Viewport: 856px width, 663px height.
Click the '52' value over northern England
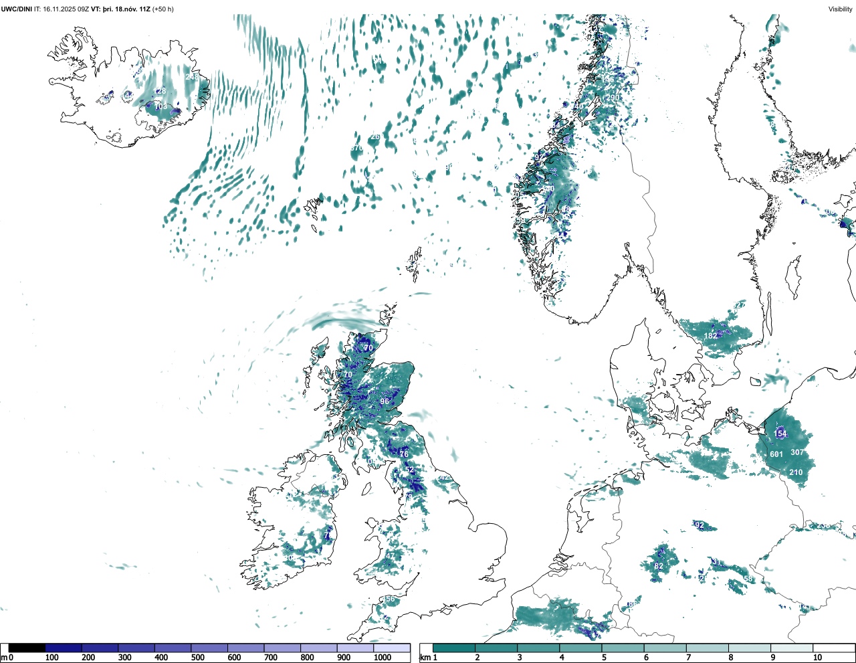[411, 471]
